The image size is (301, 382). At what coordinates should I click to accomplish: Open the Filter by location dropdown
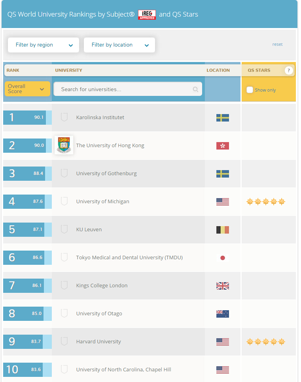click(x=119, y=45)
